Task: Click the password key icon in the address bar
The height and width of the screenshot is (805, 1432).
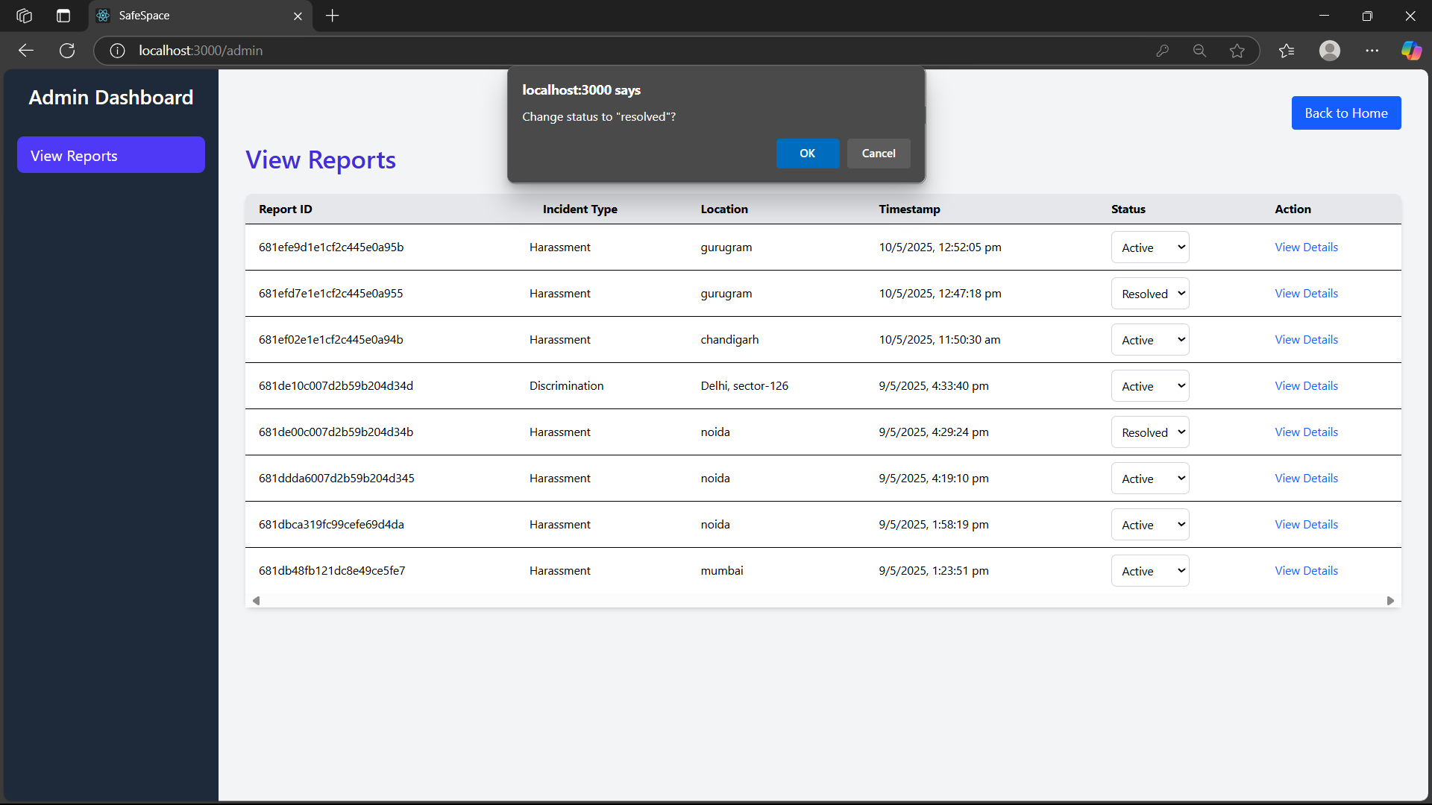Action: click(x=1162, y=51)
